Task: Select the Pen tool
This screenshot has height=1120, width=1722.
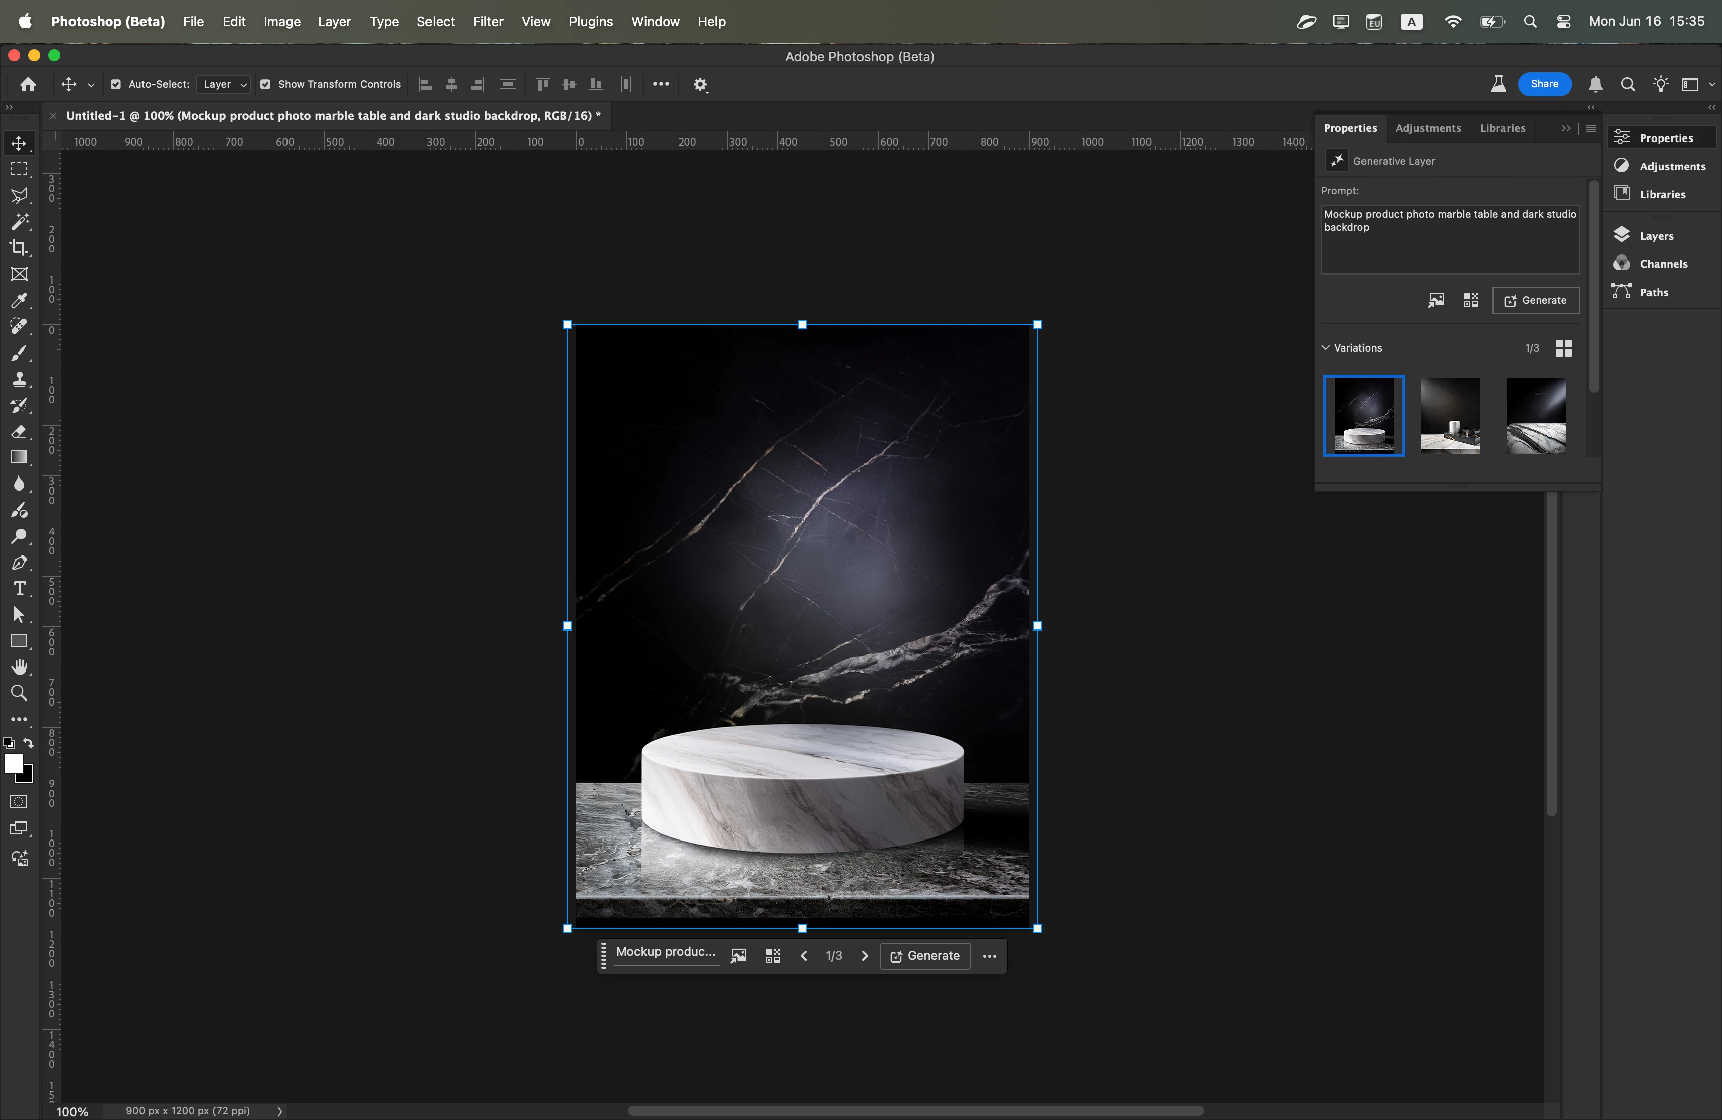Action: point(19,563)
